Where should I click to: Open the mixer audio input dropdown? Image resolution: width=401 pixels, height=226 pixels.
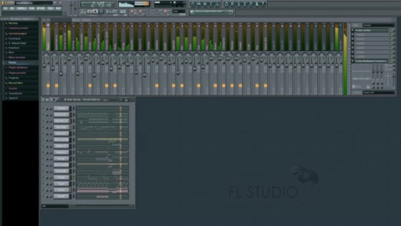(x=379, y=25)
